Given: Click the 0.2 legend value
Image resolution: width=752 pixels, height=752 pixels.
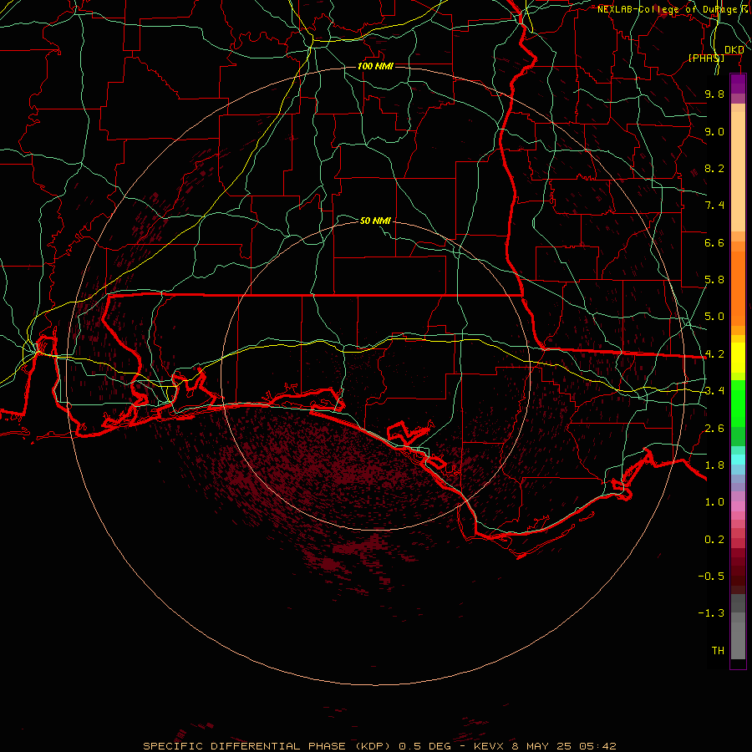Looking at the screenshot, I should (714, 540).
